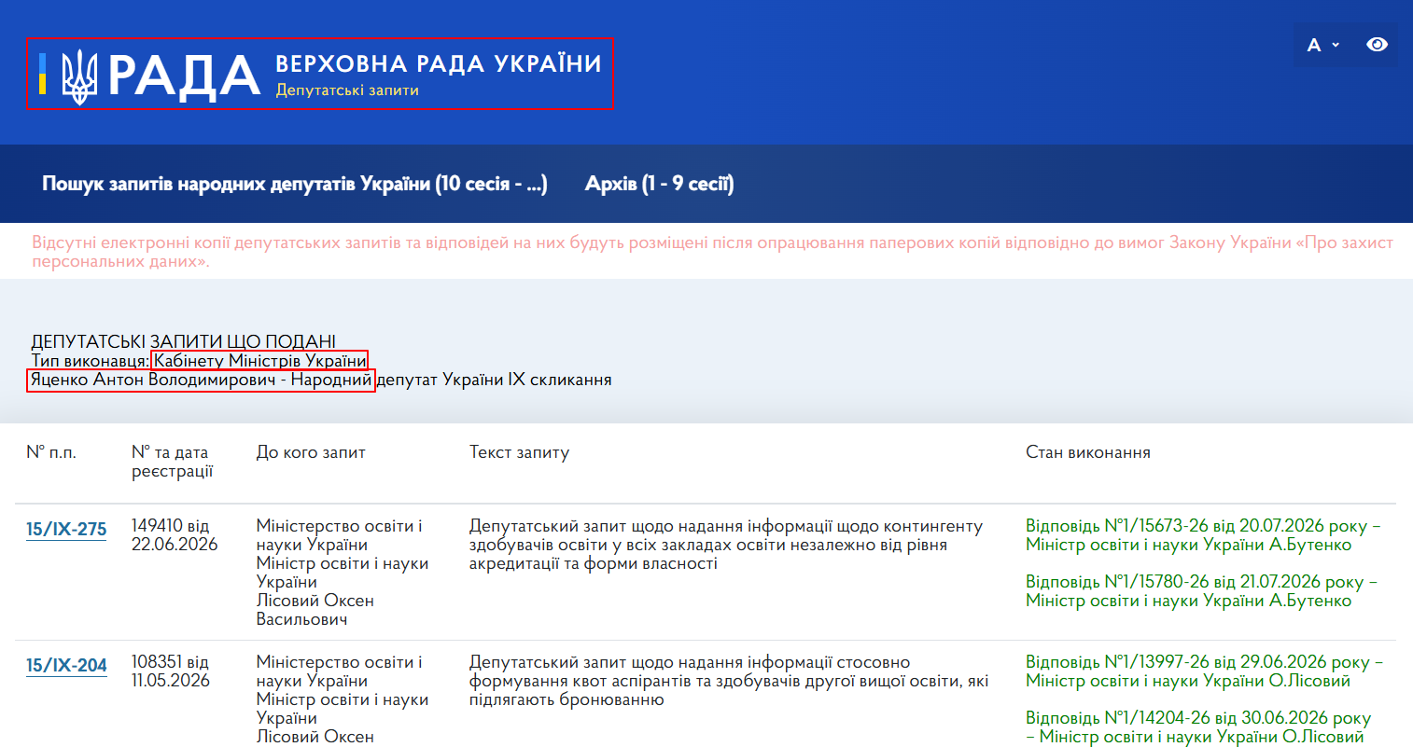Click request text about квот аспірантів
The width and height of the screenshot is (1413, 747).
click(x=729, y=681)
